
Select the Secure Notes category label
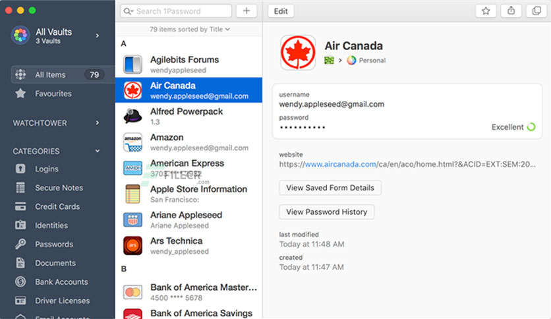(x=59, y=188)
